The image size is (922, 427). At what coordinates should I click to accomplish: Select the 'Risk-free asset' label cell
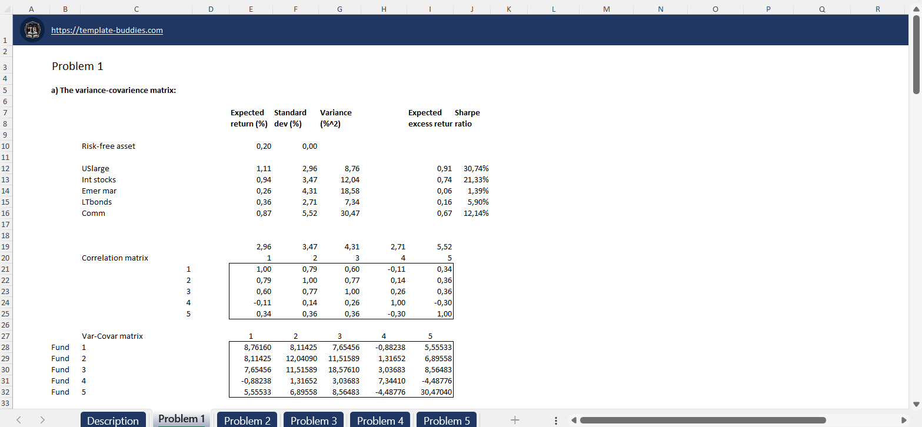108,146
